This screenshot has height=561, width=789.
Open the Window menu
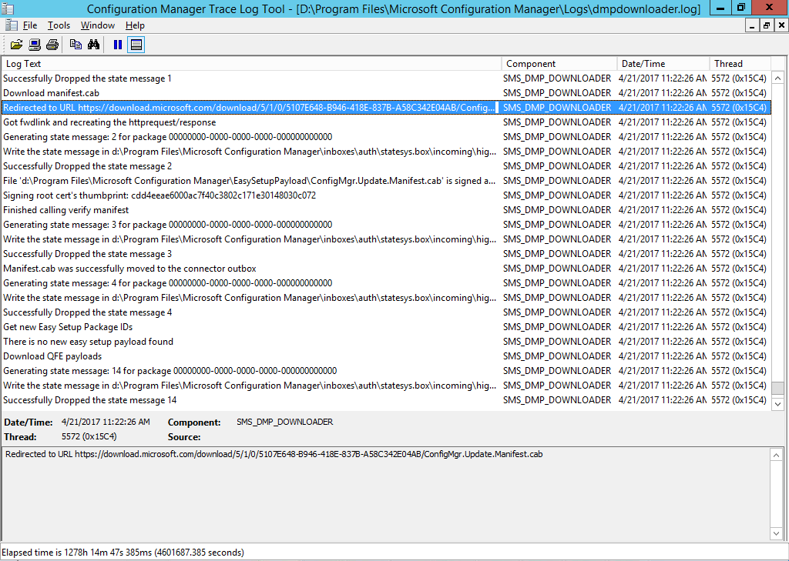click(x=98, y=25)
